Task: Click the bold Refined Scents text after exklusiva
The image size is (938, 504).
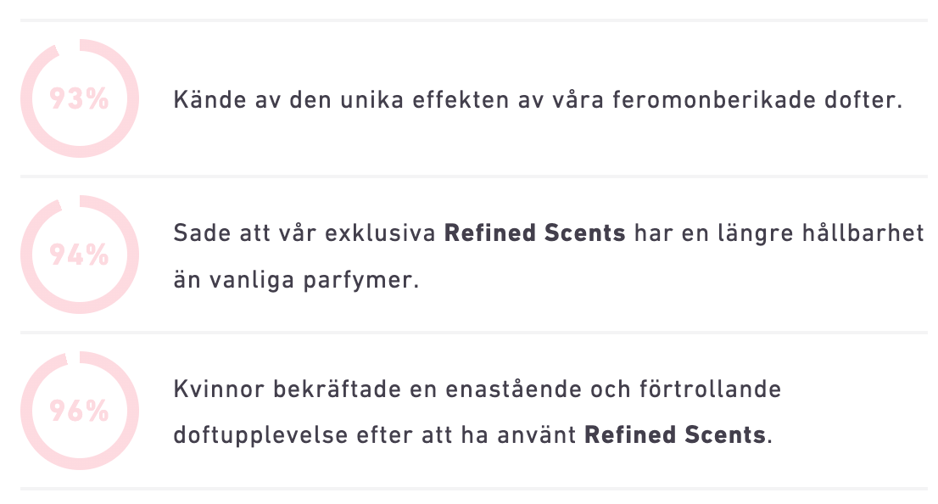Action: (534, 232)
